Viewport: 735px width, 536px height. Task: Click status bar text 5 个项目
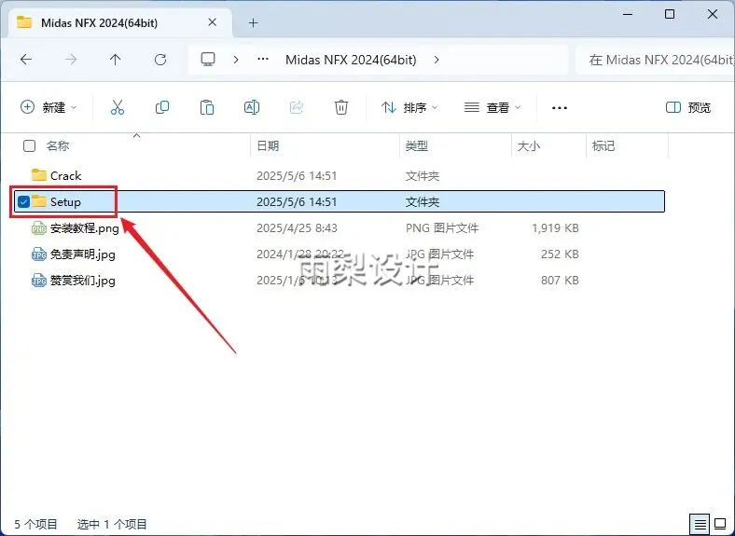click(x=35, y=524)
